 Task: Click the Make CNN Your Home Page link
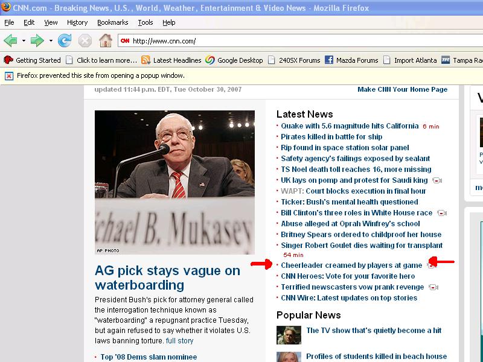coord(402,89)
